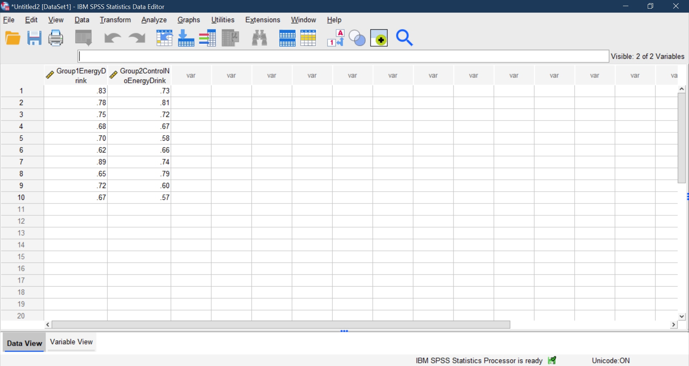Click the horizontal scrollbar right arrow
689x366 pixels.
(674, 325)
